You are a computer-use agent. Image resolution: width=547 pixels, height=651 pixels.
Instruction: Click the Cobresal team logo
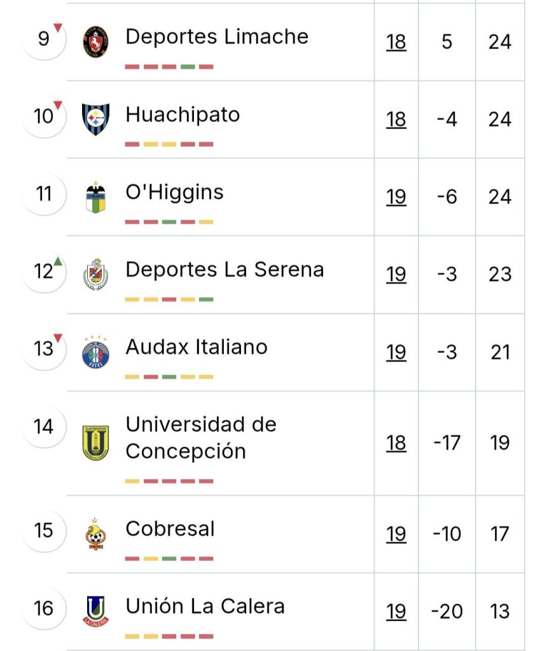(x=95, y=534)
